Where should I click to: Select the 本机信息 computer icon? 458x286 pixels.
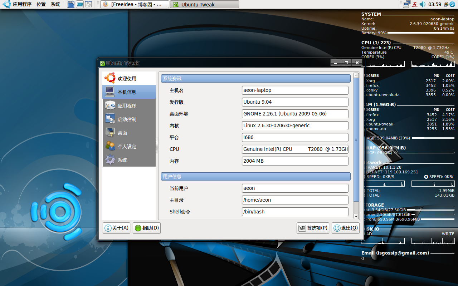(x=110, y=92)
